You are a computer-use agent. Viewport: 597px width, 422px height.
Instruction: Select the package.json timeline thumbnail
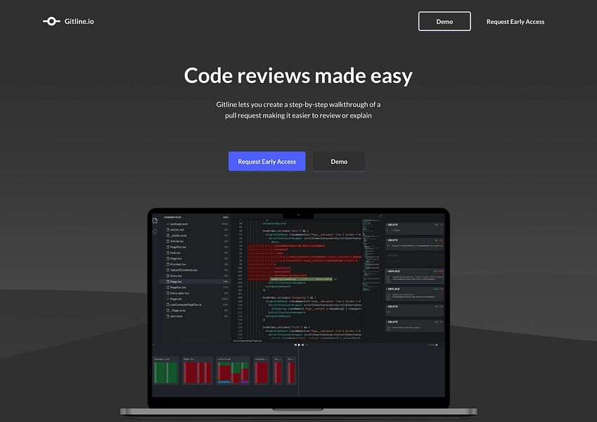pyautogui.click(x=166, y=371)
